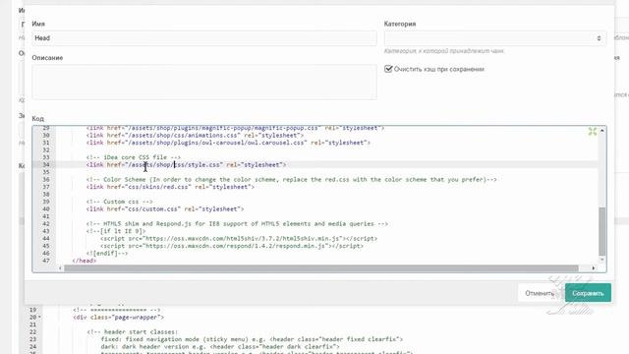Click line number 42 in gutter
Image resolution: width=629 pixels, height=354 pixels.
click(46, 223)
